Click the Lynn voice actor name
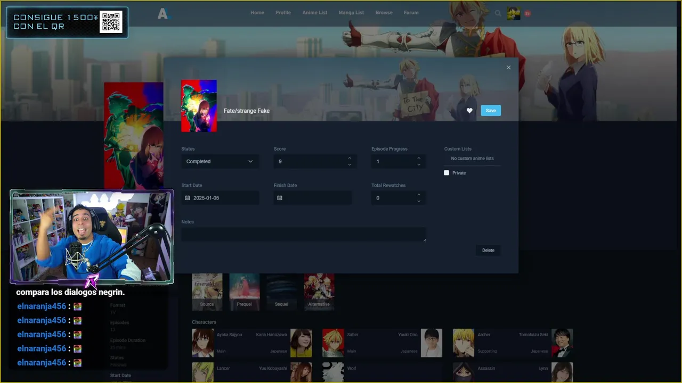The width and height of the screenshot is (682, 383). pos(543,368)
